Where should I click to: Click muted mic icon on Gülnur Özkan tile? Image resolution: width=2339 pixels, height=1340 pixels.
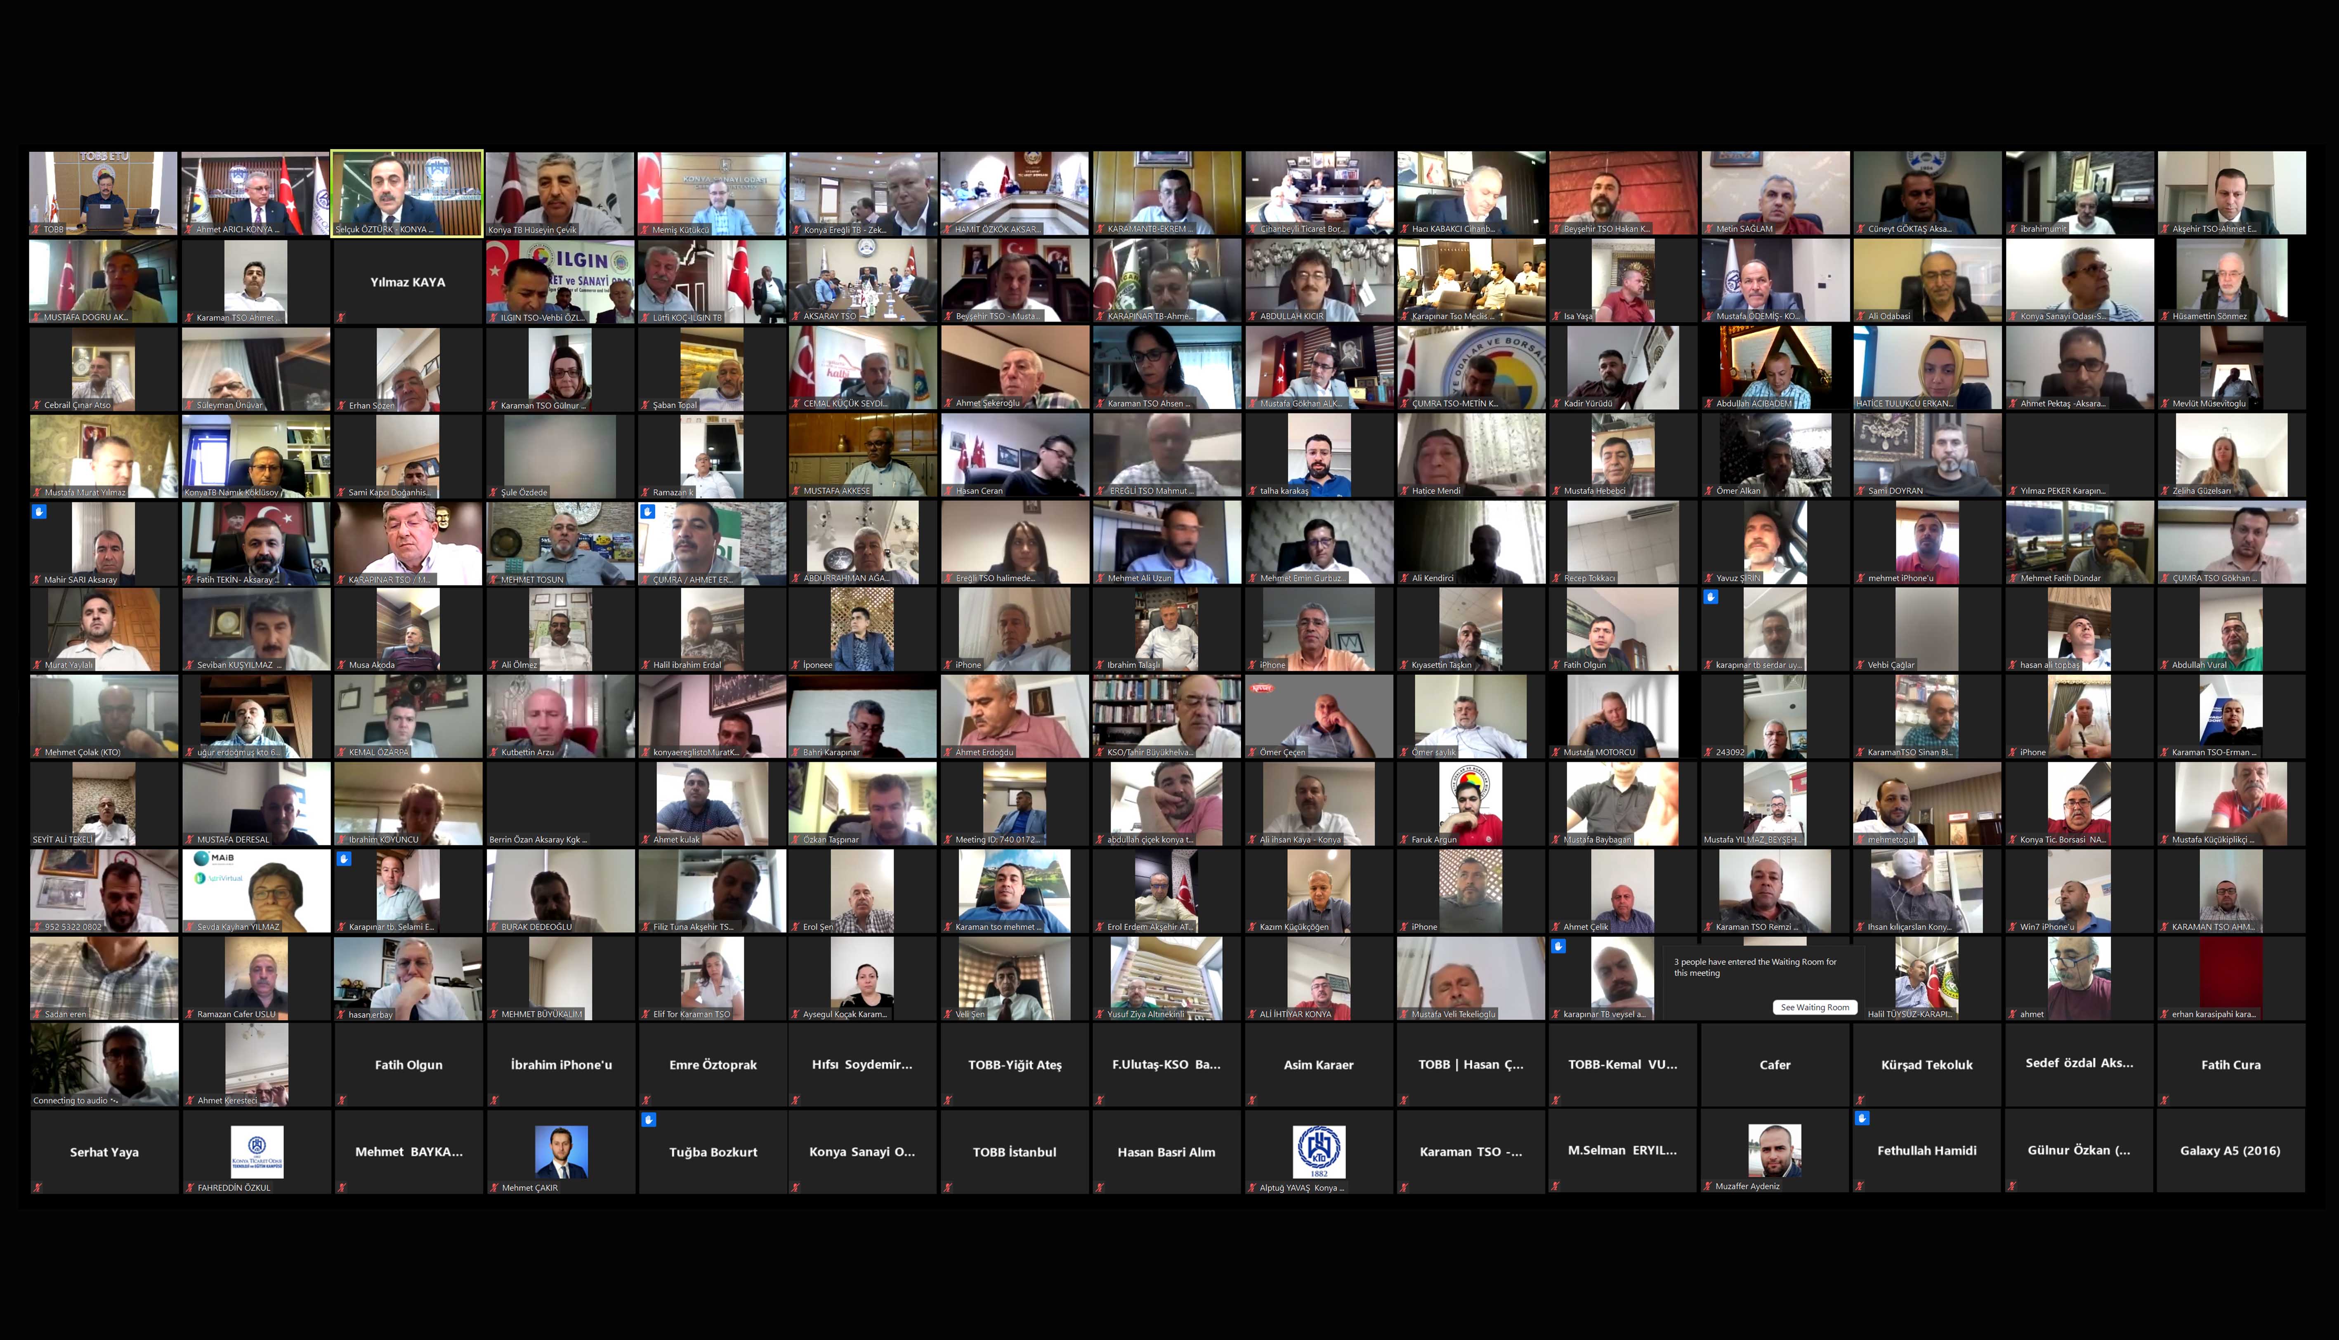tap(2012, 1186)
